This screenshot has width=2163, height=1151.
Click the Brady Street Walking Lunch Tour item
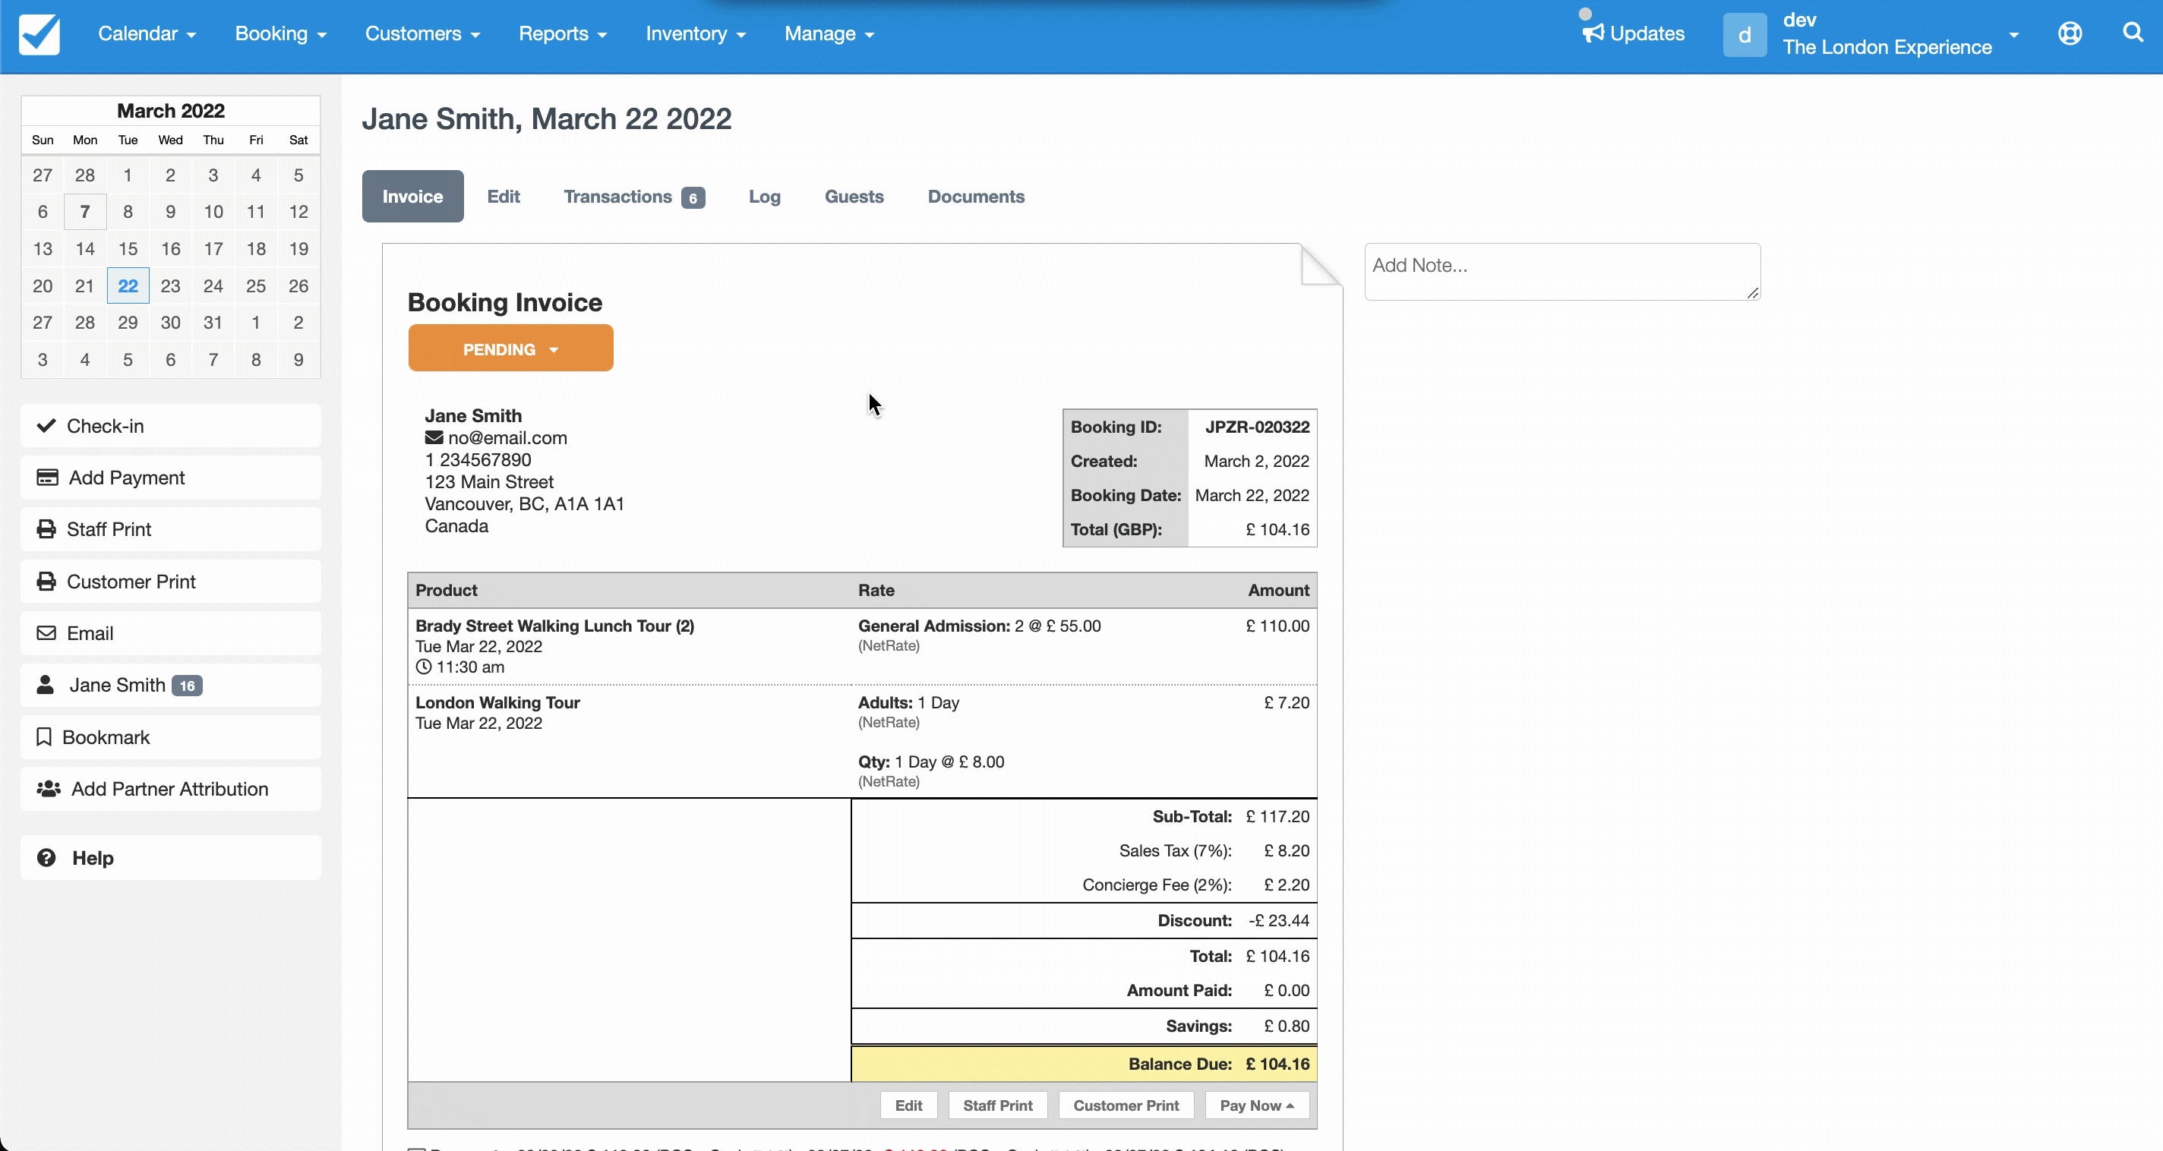point(554,626)
